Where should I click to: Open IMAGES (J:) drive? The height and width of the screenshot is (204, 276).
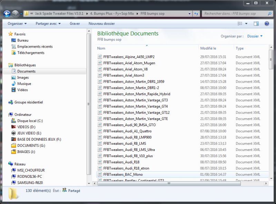[x=26, y=152]
